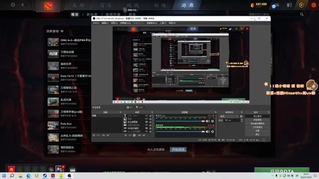Open OBS 视图(V) menu
Image resolution: width=319 pixels, height=179 pixels.
pos(114,23)
